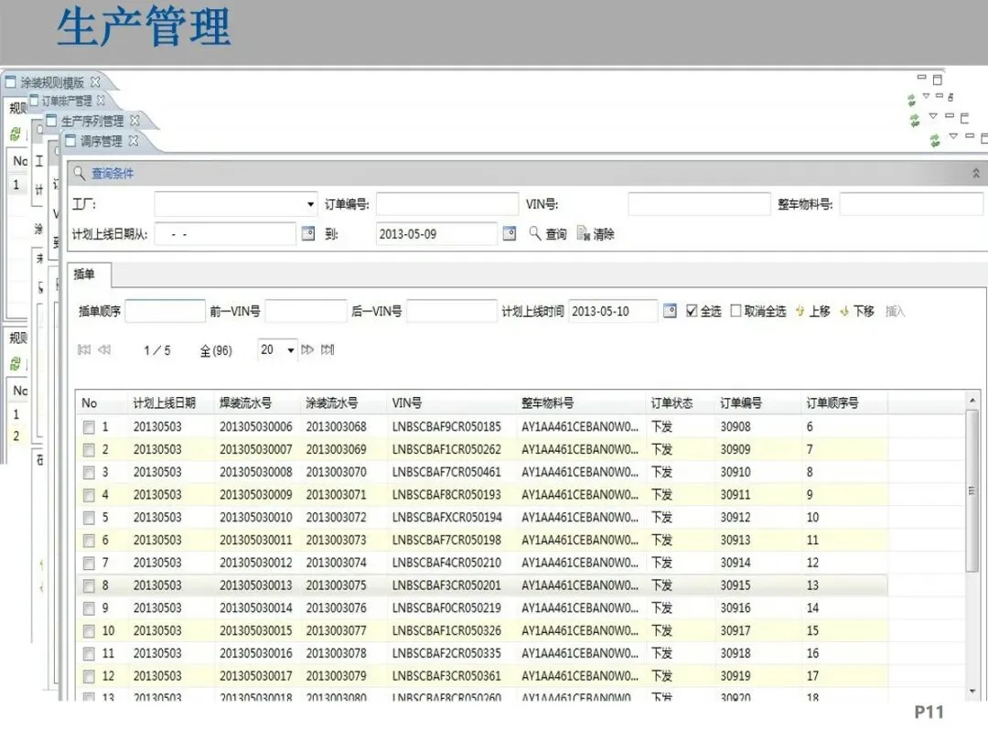Click the 查询条件 magnifier icon

pos(79,172)
